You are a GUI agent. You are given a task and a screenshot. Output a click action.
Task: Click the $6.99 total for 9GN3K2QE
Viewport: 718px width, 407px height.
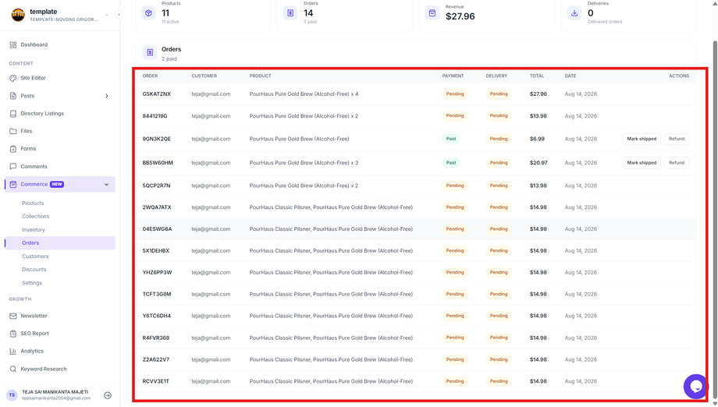pos(537,139)
